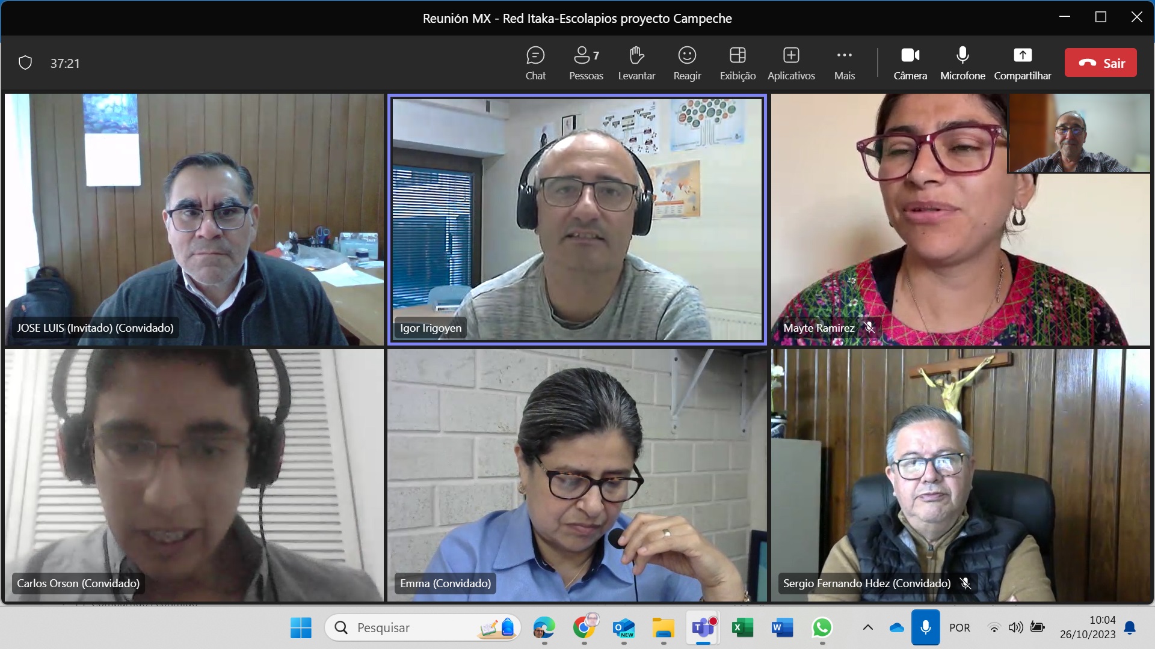Select Igor Irigoyen's video tile

pos(577,219)
